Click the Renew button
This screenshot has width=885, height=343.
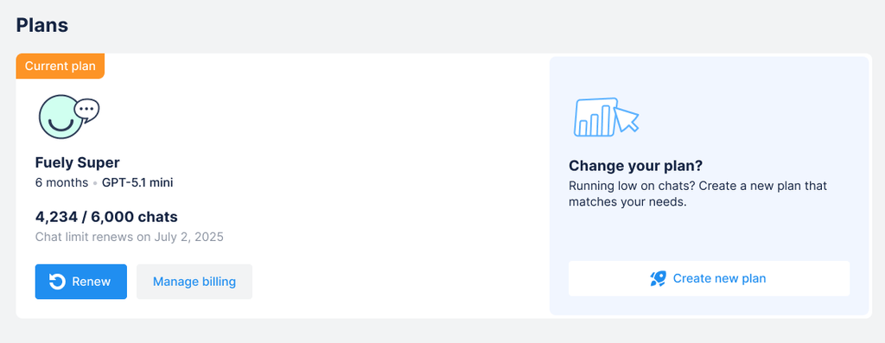(x=80, y=282)
